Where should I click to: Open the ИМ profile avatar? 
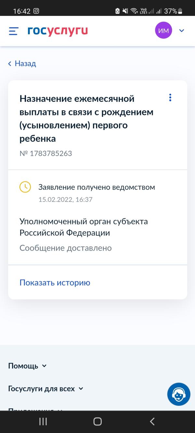click(163, 31)
